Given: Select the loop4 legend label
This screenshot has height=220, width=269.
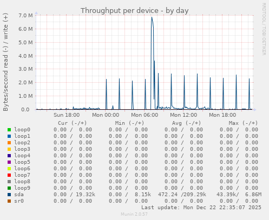Looking at the screenshot, I should click(22, 156).
